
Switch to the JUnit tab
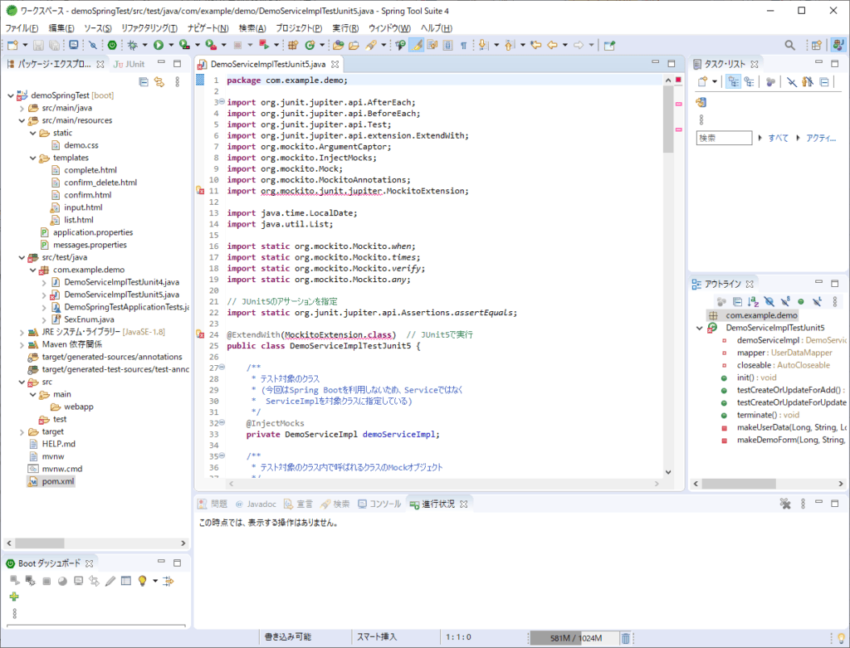click(x=129, y=64)
